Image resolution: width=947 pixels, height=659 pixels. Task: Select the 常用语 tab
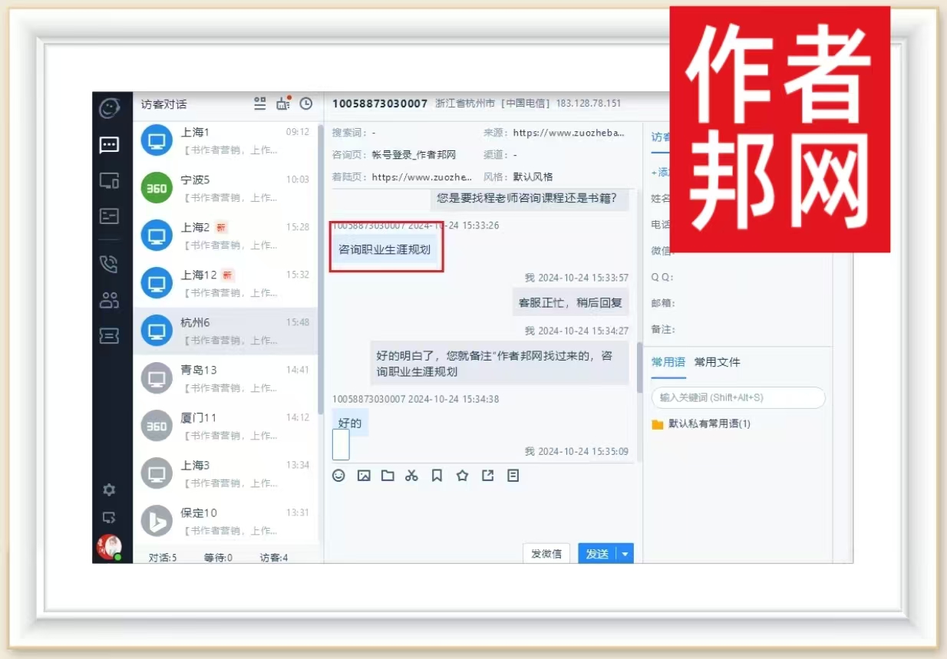[668, 362]
